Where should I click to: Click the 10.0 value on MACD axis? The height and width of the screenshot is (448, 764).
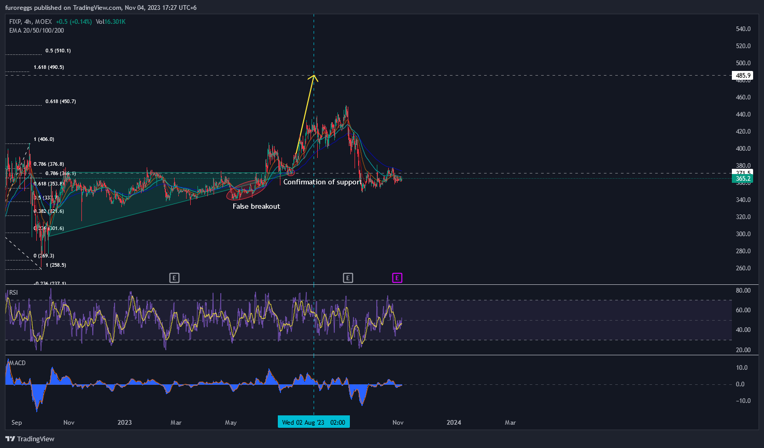(742, 368)
